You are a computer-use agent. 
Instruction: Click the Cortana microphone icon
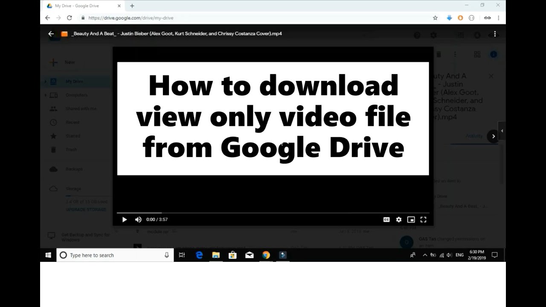point(167,255)
